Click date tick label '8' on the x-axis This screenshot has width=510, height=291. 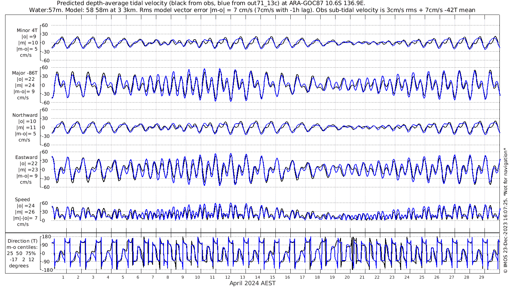168,277
